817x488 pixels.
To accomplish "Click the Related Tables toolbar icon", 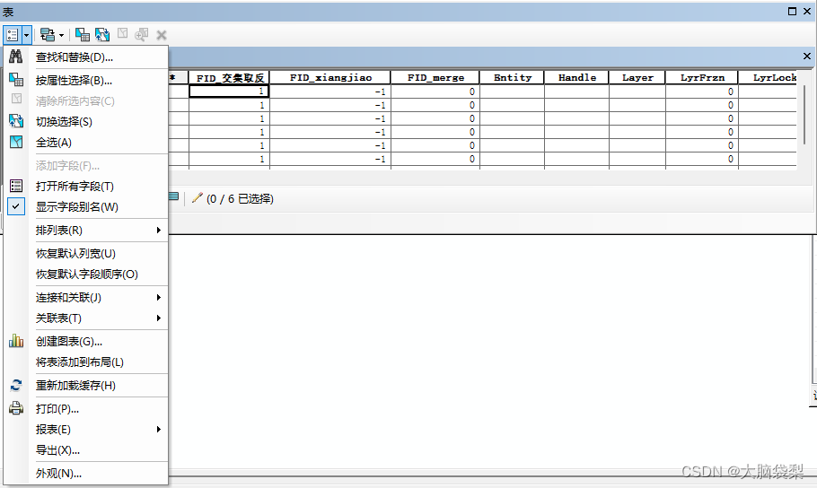I will pyautogui.click(x=48, y=35).
